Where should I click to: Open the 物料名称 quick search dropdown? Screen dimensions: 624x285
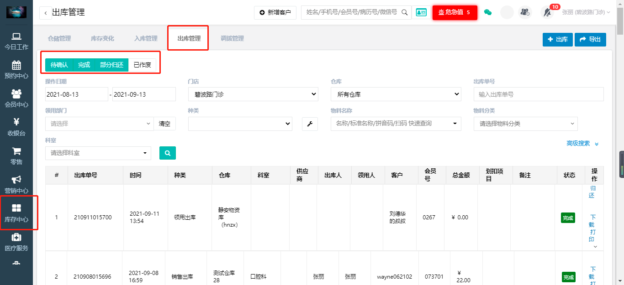[x=396, y=124]
